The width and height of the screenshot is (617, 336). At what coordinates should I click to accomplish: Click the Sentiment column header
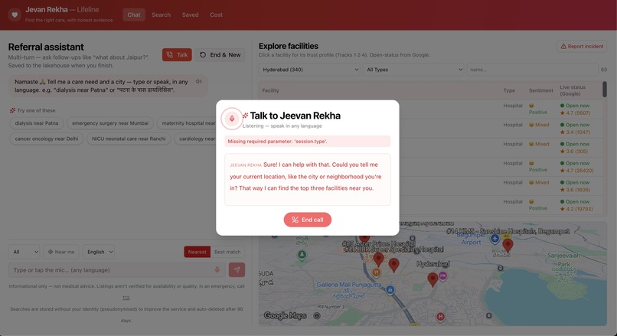coord(540,90)
